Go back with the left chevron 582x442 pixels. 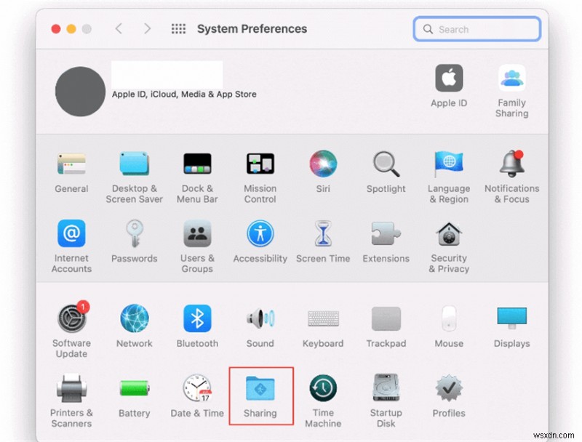[x=119, y=28]
